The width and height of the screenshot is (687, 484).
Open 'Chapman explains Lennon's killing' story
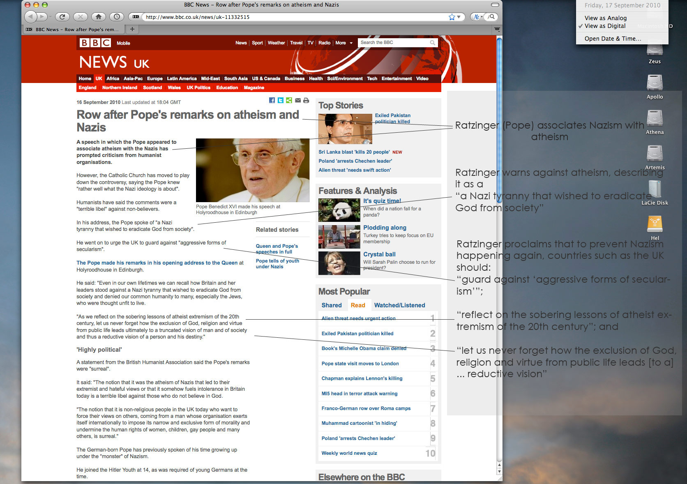click(x=362, y=378)
